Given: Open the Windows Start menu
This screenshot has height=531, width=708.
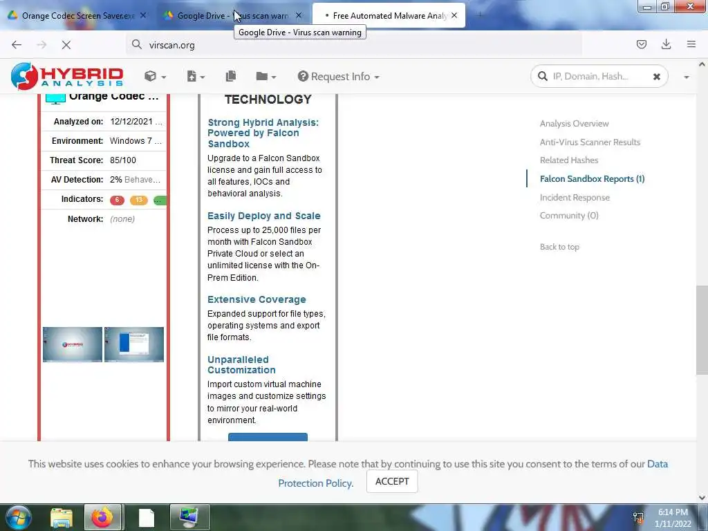Looking at the screenshot, I should (19, 518).
